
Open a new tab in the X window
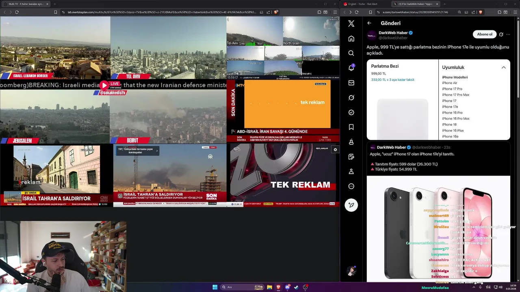444,4
